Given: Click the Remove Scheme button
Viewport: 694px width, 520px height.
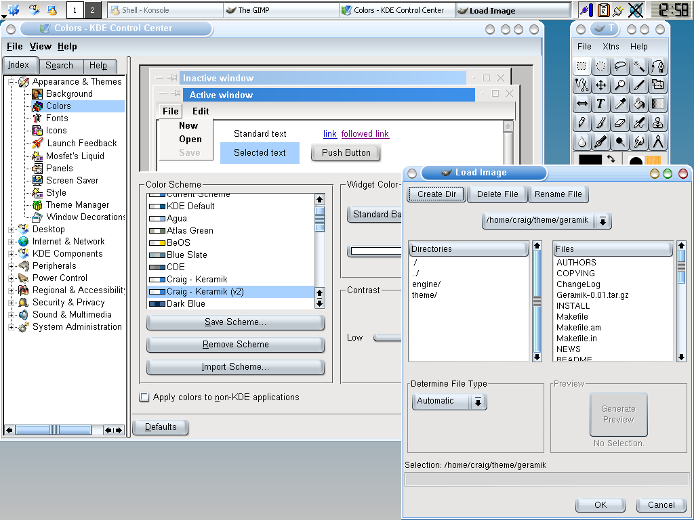Looking at the screenshot, I should 235,345.
